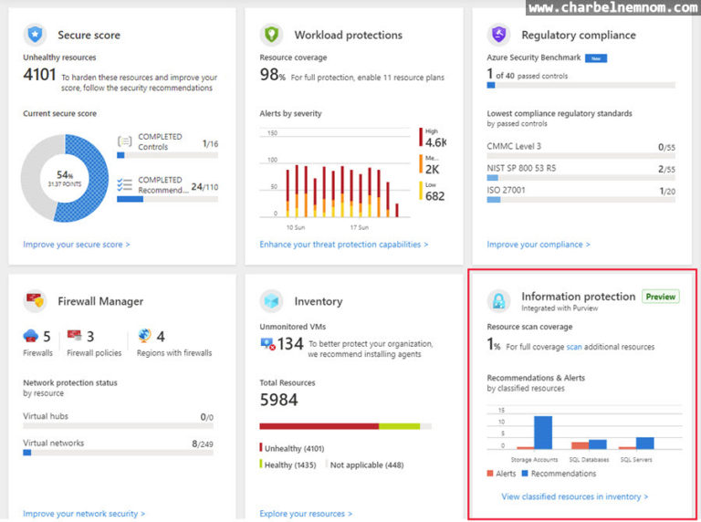Open Explore your resources link

click(x=306, y=514)
